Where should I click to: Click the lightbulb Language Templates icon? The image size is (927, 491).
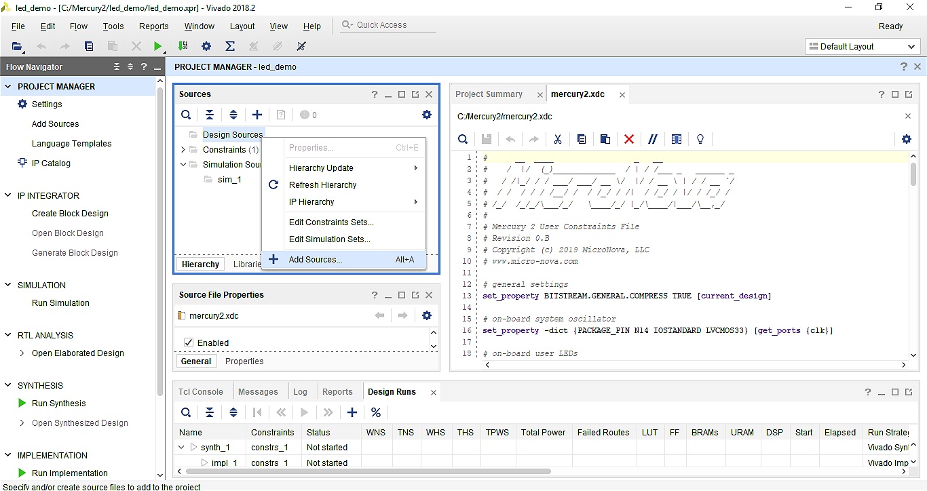click(x=700, y=139)
